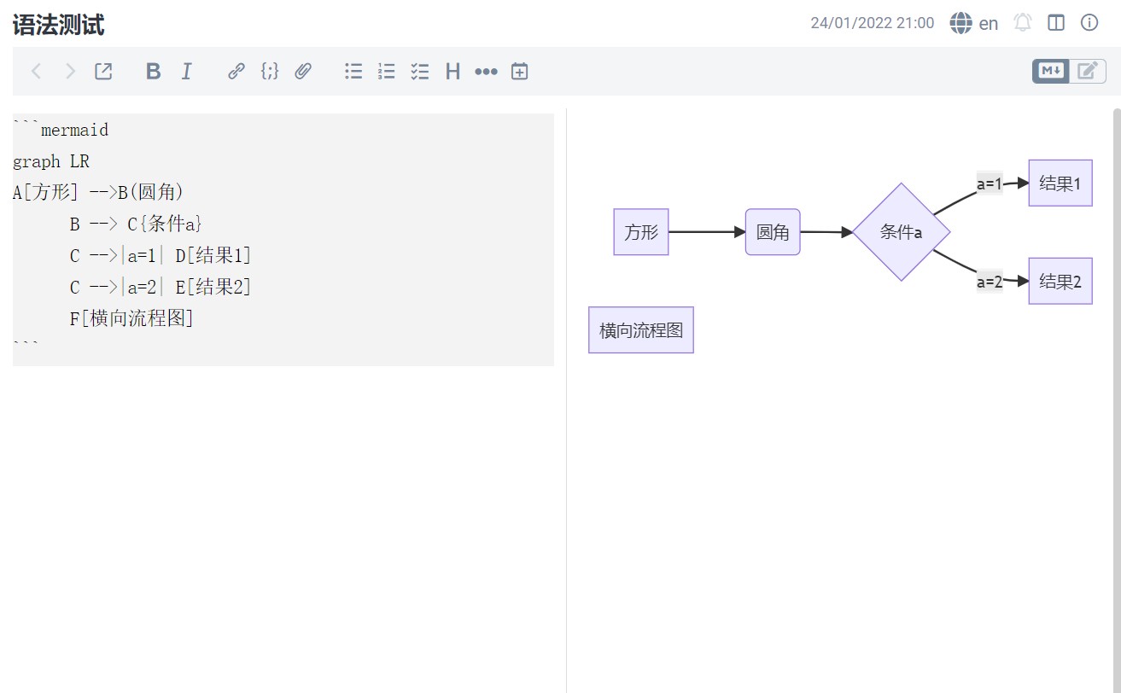Select the 圆角 rounded node
The height and width of the screenshot is (693, 1121).
pos(773,232)
